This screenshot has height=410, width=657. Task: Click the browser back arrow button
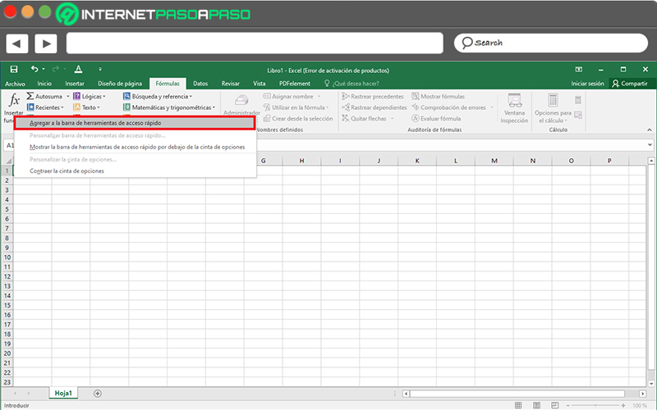click(x=17, y=43)
